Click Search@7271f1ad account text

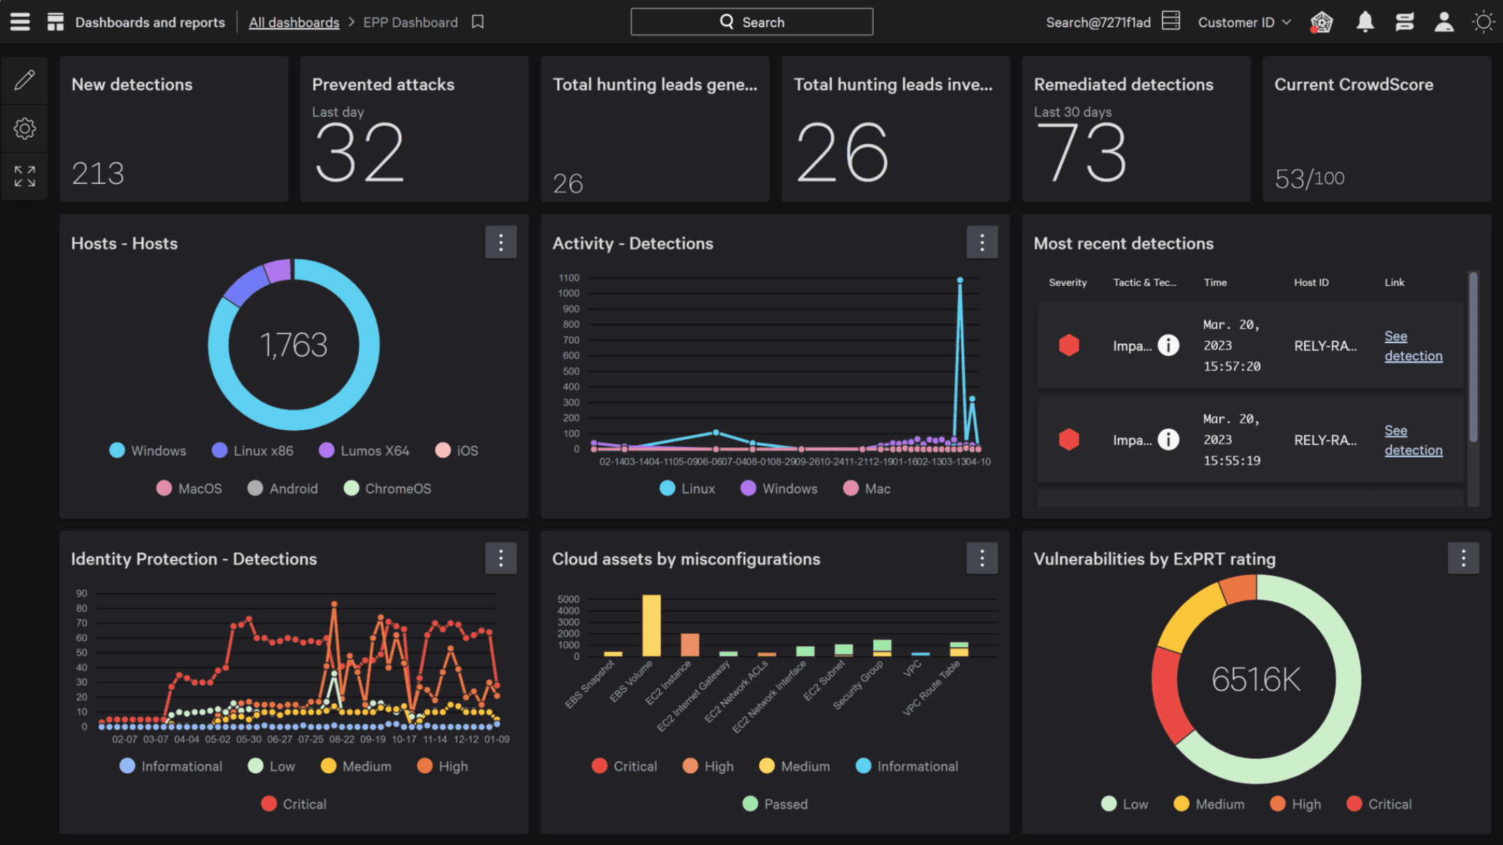(x=1098, y=22)
